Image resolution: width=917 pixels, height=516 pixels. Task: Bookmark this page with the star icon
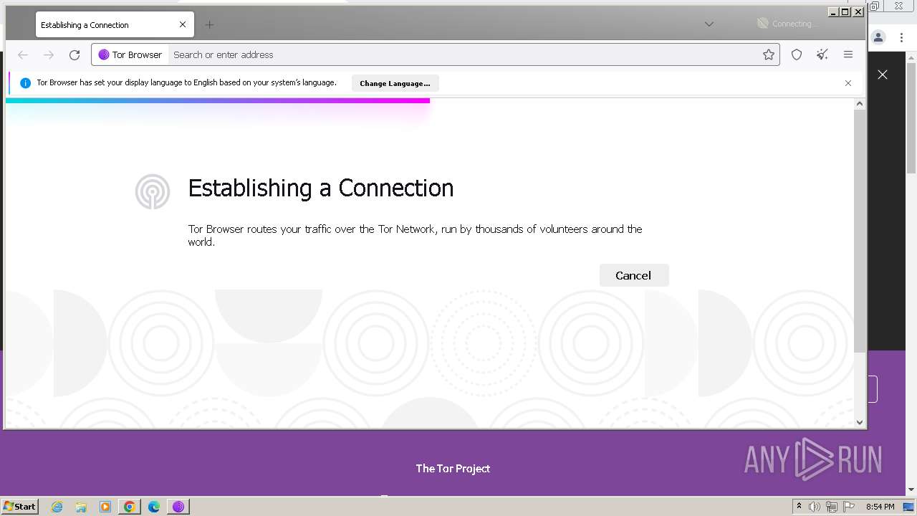[769, 54]
